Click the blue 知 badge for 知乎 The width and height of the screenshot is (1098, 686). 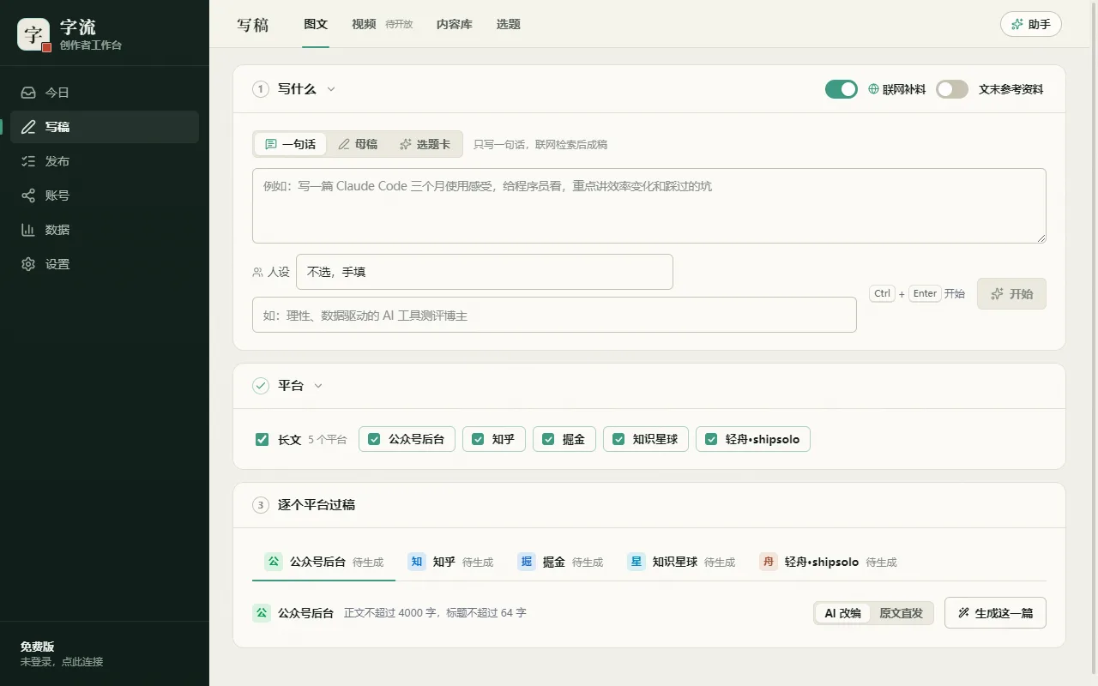coord(417,562)
